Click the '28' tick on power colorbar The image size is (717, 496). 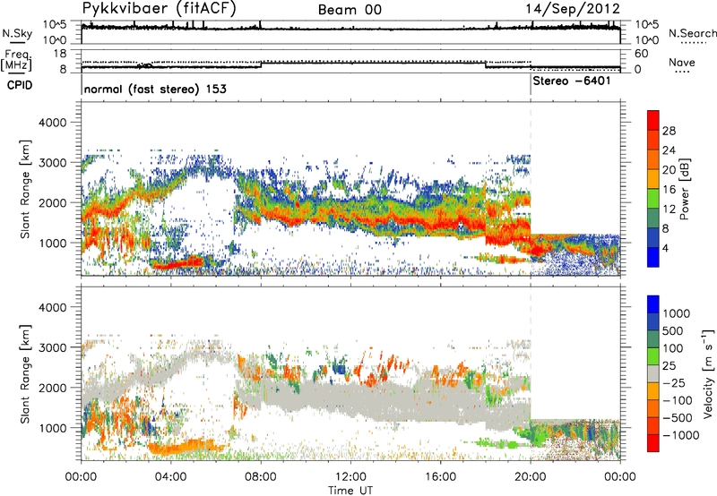[669, 131]
